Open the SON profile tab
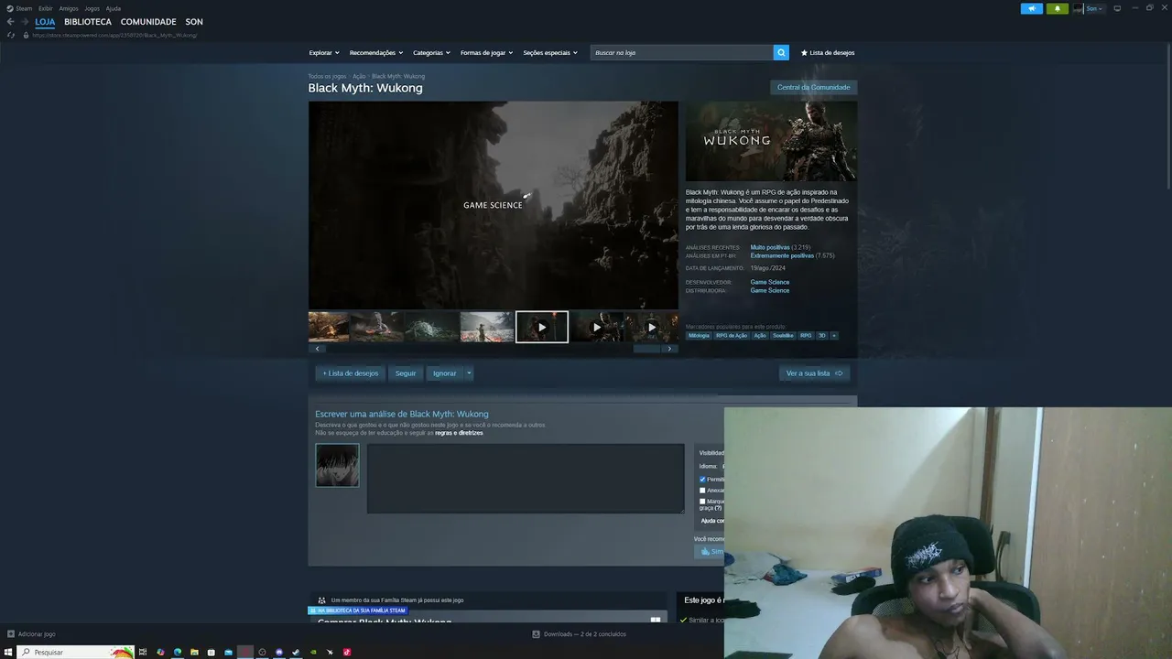This screenshot has height=659, width=1172. click(x=194, y=22)
